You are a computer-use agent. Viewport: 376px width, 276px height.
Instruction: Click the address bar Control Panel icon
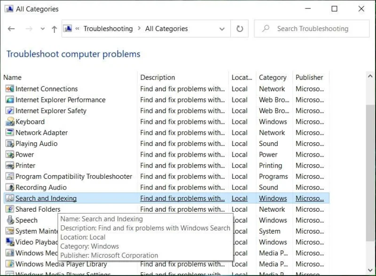[x=68, y=29]
